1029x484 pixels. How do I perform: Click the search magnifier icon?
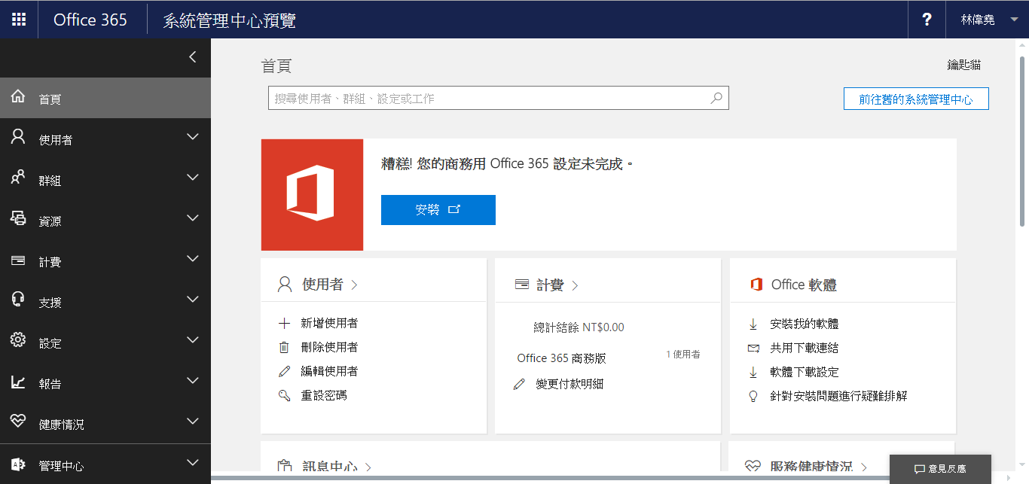point(716,98)
